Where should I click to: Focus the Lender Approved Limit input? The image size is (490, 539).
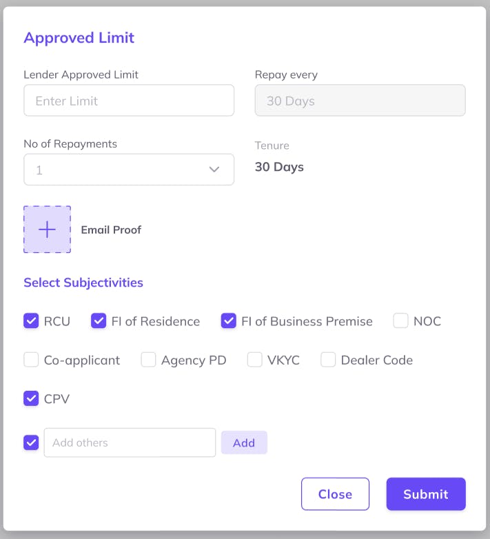click(x=129, y=101)
